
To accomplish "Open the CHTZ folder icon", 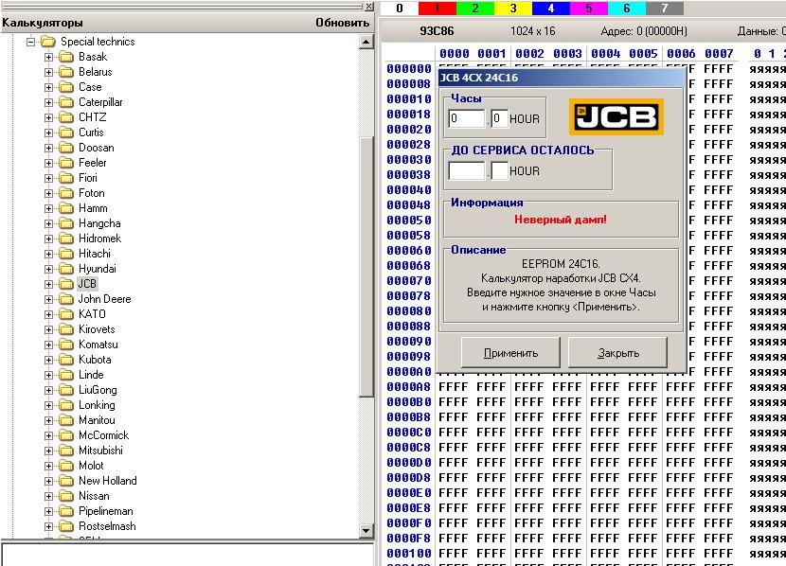I will coord(66,117).
